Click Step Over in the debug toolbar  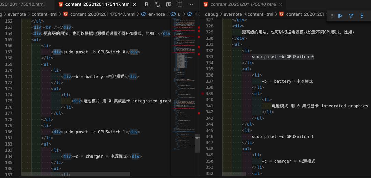click(351, 16)
